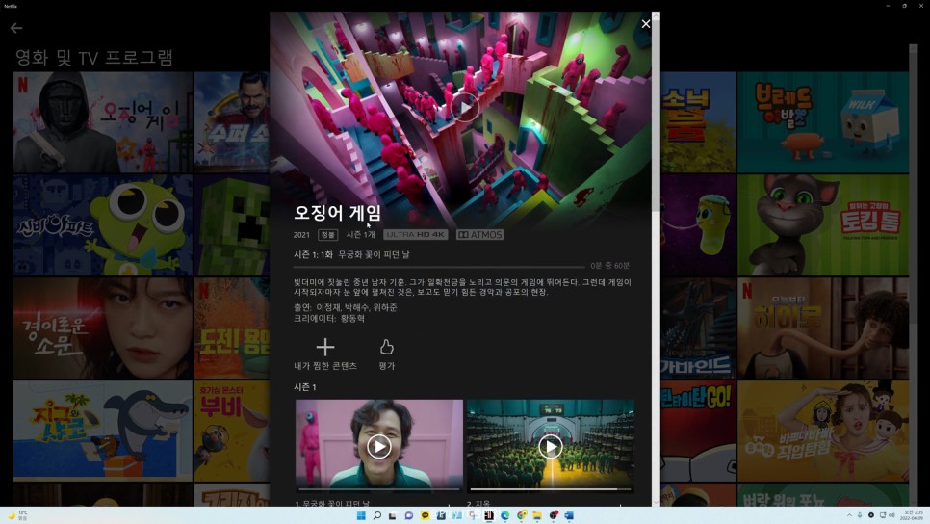930x524 pixels.
Task: Play episode 2 지옥 thumbnail
Action: (551, 445)
